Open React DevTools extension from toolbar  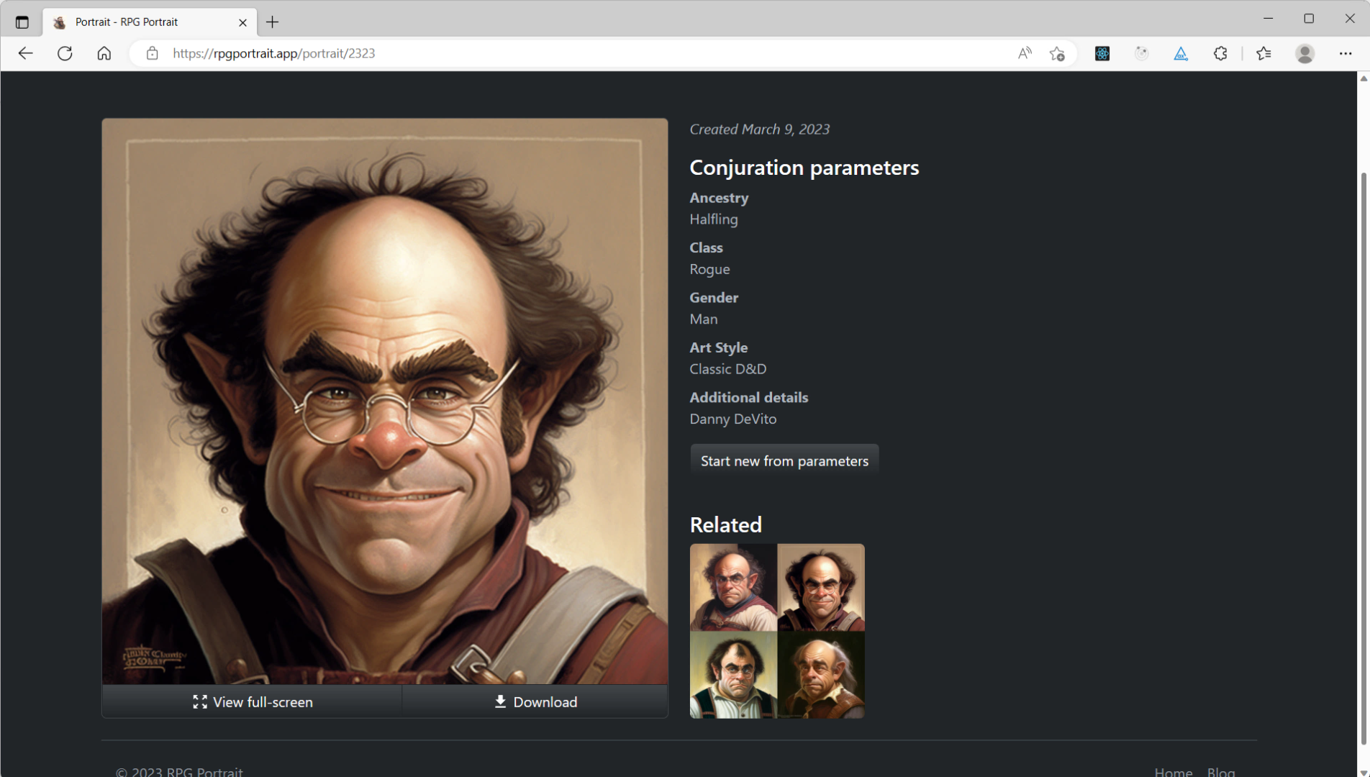(x=1101, y=53)
